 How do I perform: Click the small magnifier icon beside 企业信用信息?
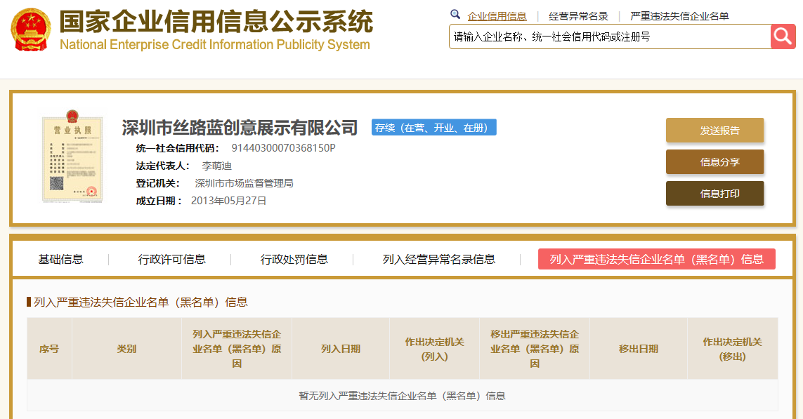coord(455,14)
